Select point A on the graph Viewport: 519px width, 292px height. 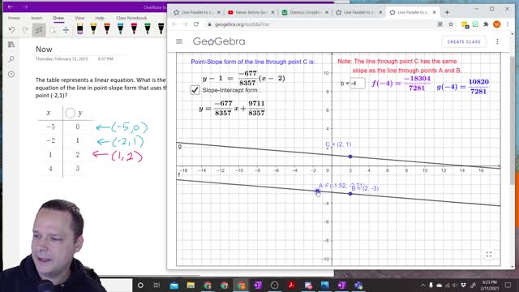[317, 191]
